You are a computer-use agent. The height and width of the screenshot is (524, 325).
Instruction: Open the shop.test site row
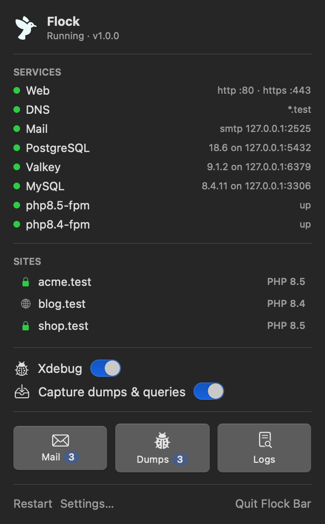click(162, 326)
